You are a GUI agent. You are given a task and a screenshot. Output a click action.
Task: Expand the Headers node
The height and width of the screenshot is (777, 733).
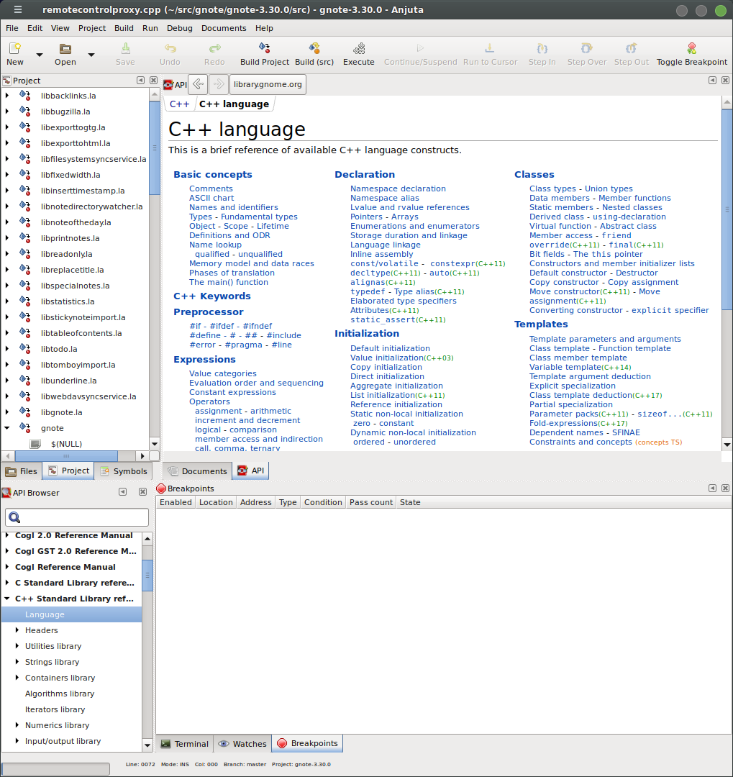pyautogui.click(x=17, y=630)
